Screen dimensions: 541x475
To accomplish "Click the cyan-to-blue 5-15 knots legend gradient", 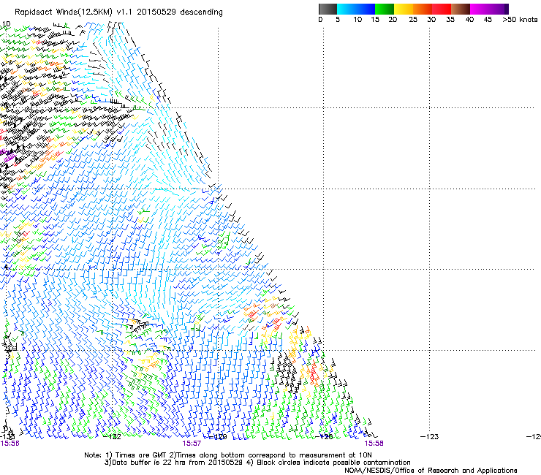I will pos(356,9).
